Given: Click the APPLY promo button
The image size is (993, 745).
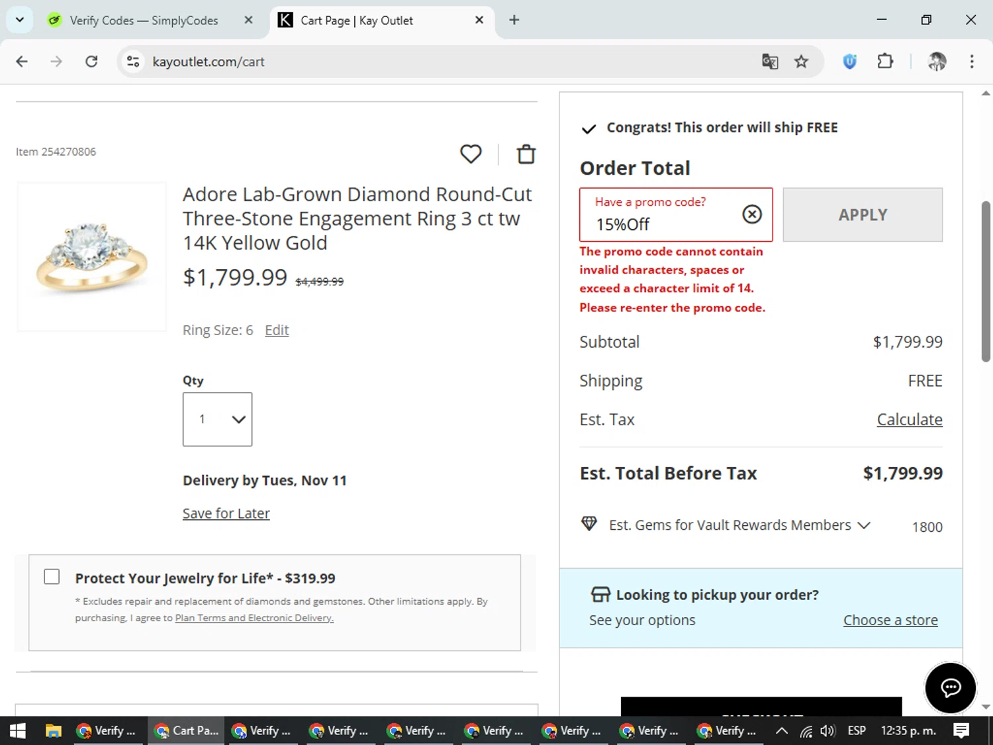Looking at the screenshot, I should point(863,215).
